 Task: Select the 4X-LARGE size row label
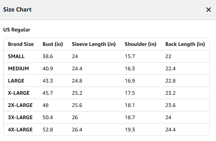coord(20,130)
